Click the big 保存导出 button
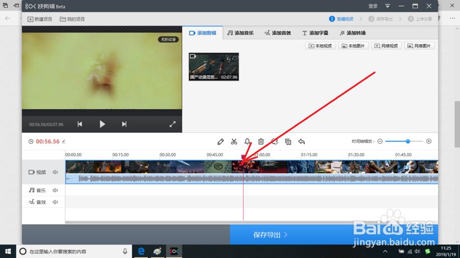This screenshot has height=258, width=460. coord(334,235)
